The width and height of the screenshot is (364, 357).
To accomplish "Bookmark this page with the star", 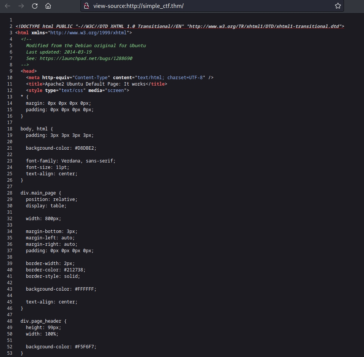I will 338,6.
